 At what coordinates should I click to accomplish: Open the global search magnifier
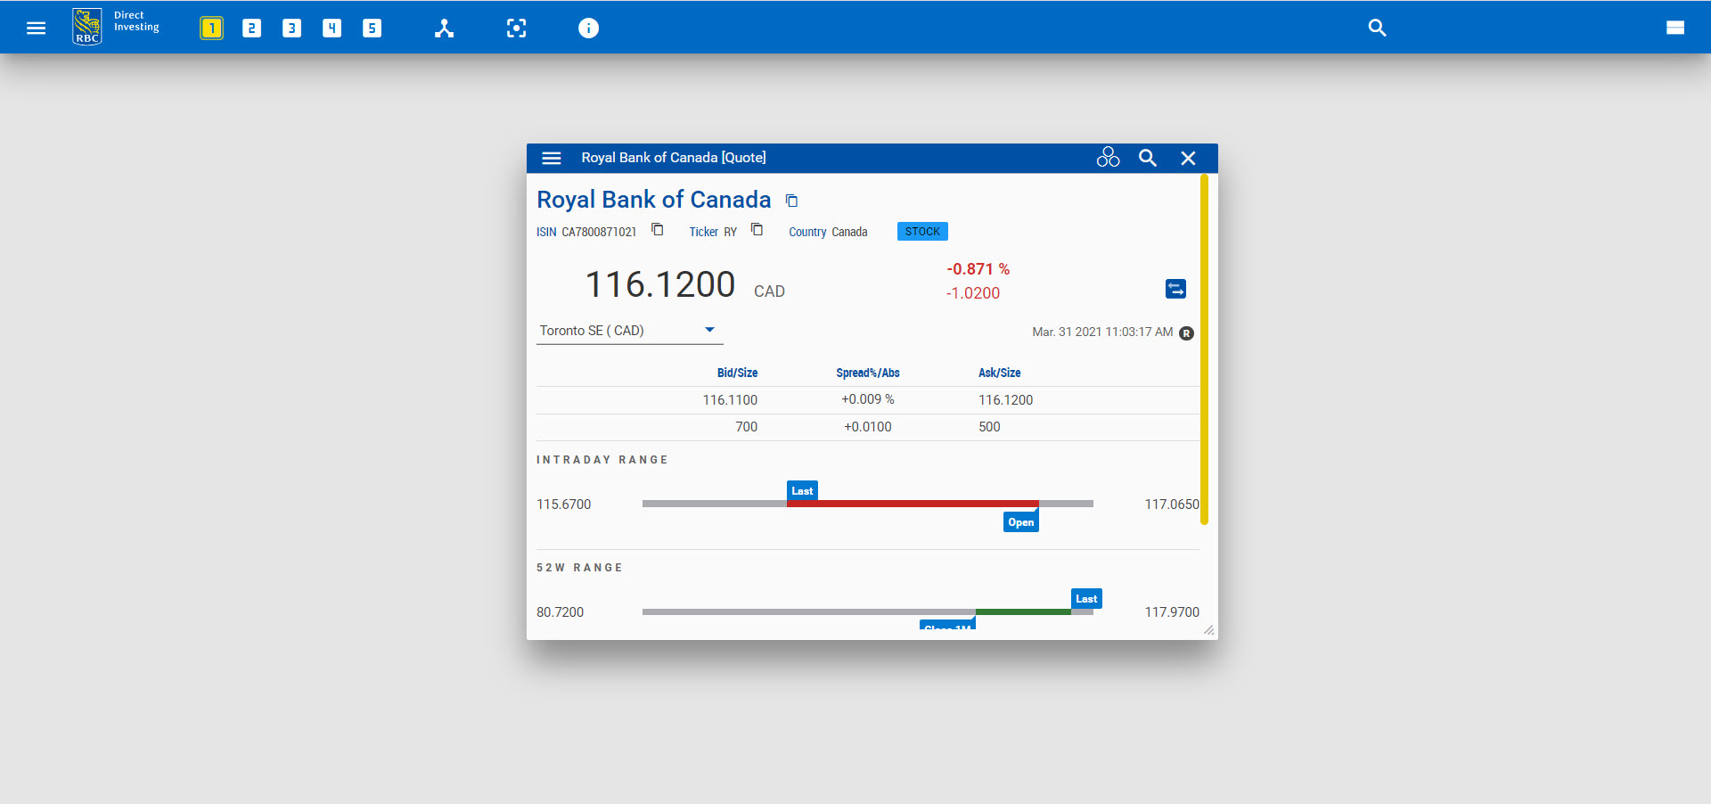1377,28
